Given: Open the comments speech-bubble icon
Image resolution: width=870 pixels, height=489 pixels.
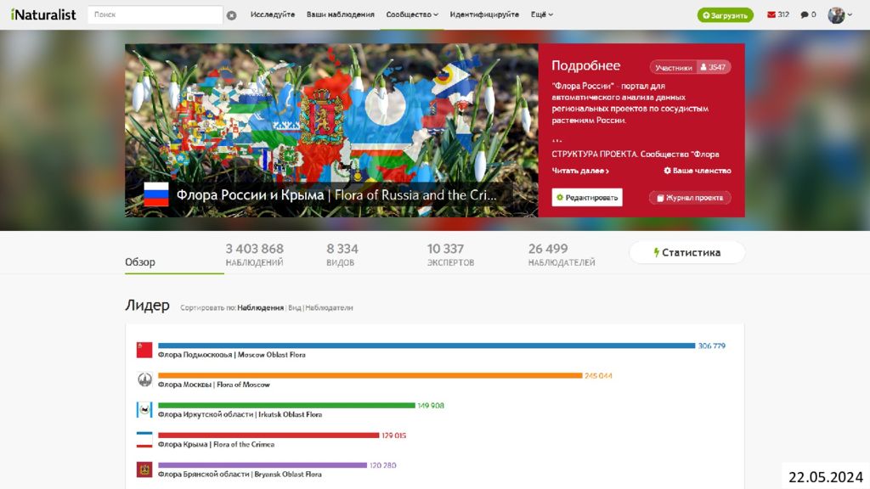Looking at the screenshot, I should coord(808,14).
